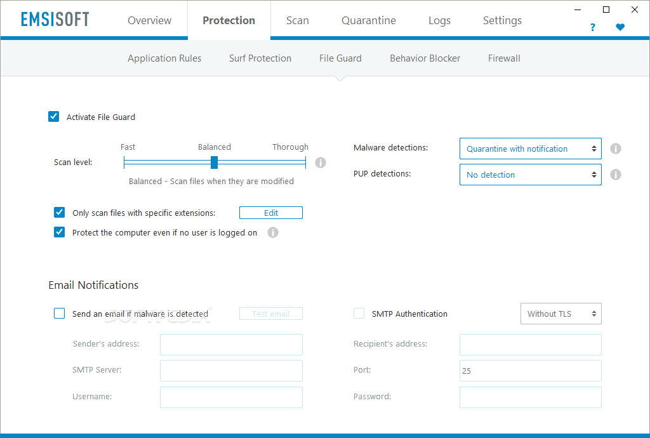Click the Emsisoft logo

click(x=55, y=19)
